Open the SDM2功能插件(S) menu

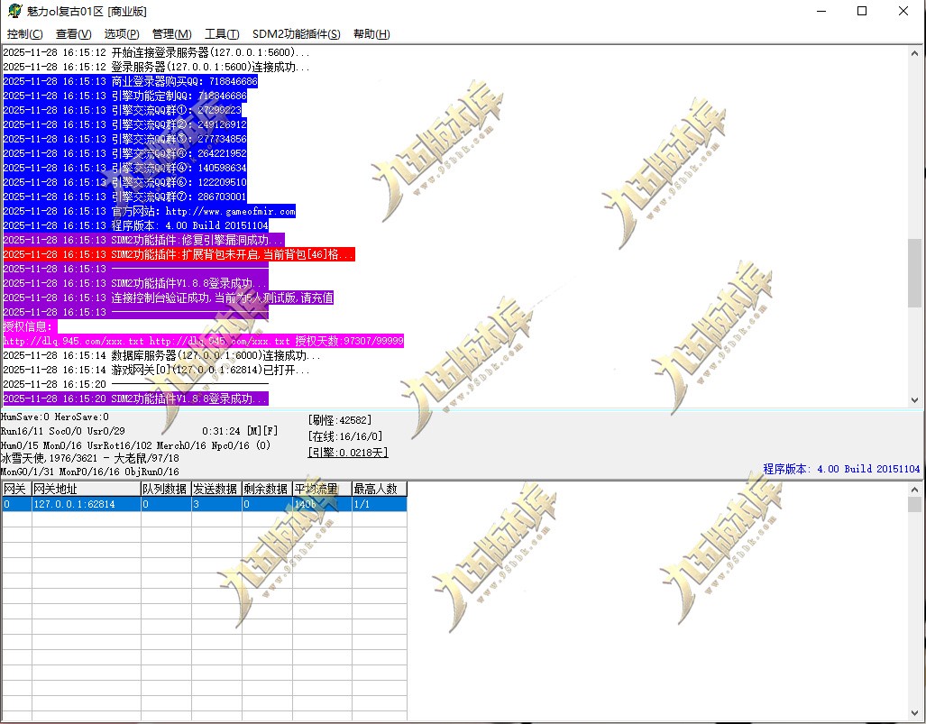pyautogui.click(x=297, y=34)
